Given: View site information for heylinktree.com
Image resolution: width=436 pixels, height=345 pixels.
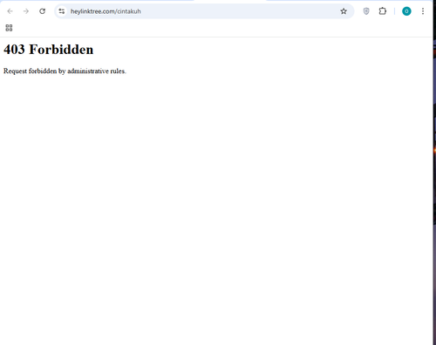Looking at the screenshot, I should [x=62, y=11].
